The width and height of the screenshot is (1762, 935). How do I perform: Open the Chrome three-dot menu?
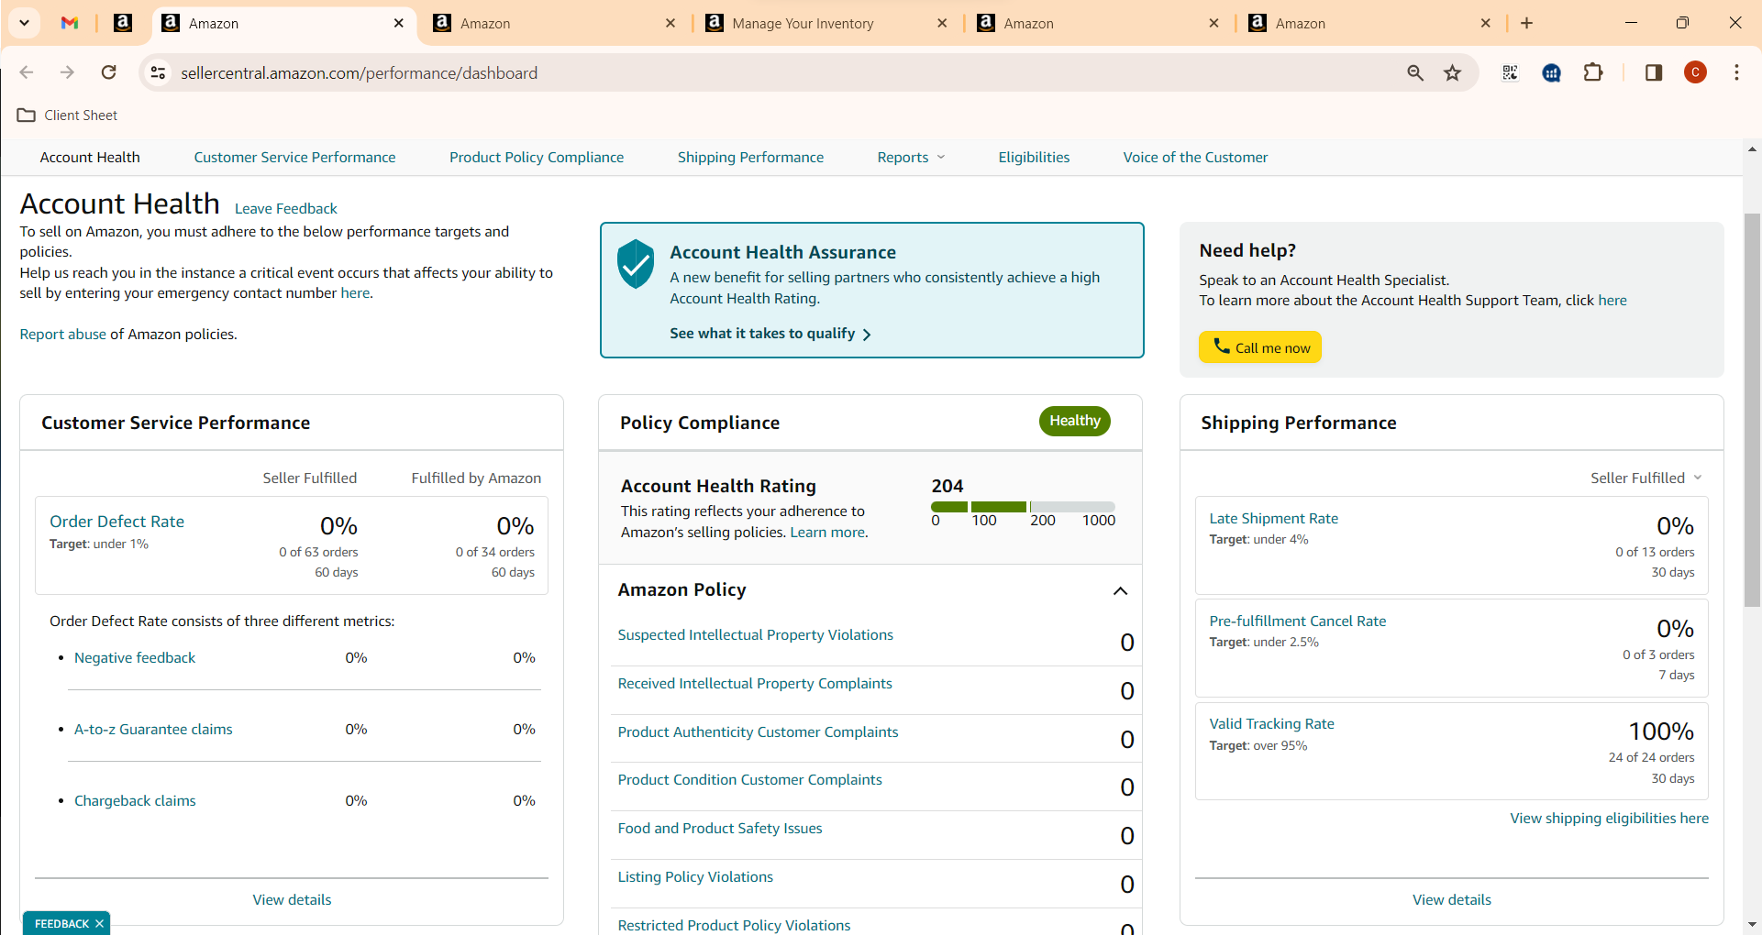click(1736, 72)
